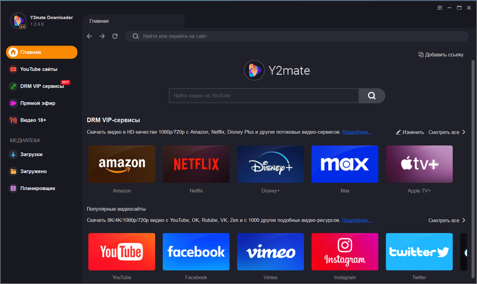Click the magnifier icon in address bar
Screen dimensions: 477x284
(x=136, y=36)
